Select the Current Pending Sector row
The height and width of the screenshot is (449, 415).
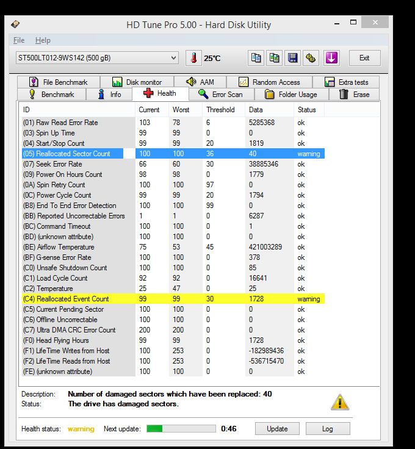[x=173, y=309]
